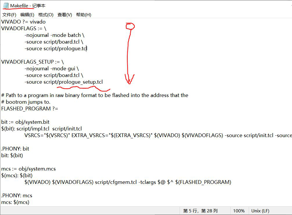Click the Makefile - 记事本 window title

coord(28,6)
